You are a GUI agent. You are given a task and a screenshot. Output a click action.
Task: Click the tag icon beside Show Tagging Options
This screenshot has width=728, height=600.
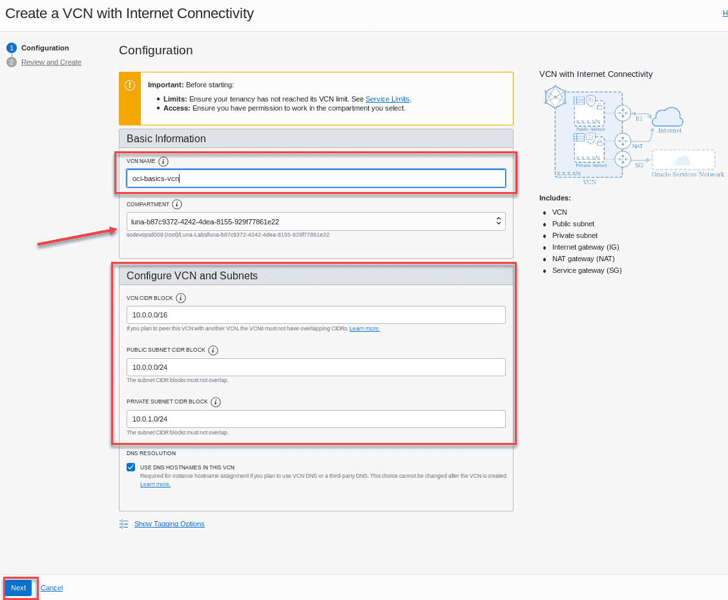(x=123, y=524)
